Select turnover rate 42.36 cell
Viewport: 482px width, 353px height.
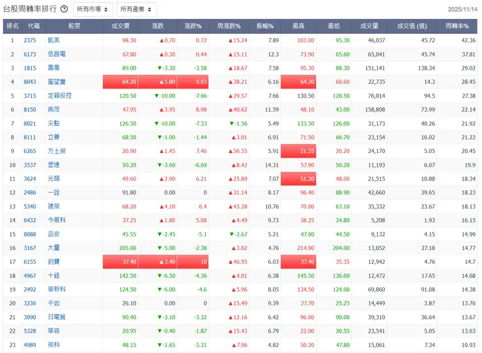tap(468, 40)
